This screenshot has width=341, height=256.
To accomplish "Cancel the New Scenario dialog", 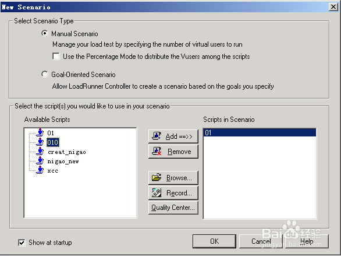I will coord(261,241).
